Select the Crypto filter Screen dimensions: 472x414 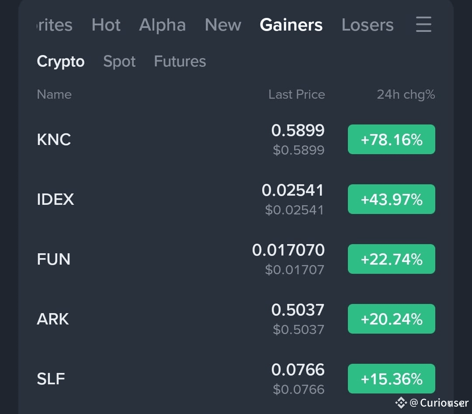tap(60, 61)
